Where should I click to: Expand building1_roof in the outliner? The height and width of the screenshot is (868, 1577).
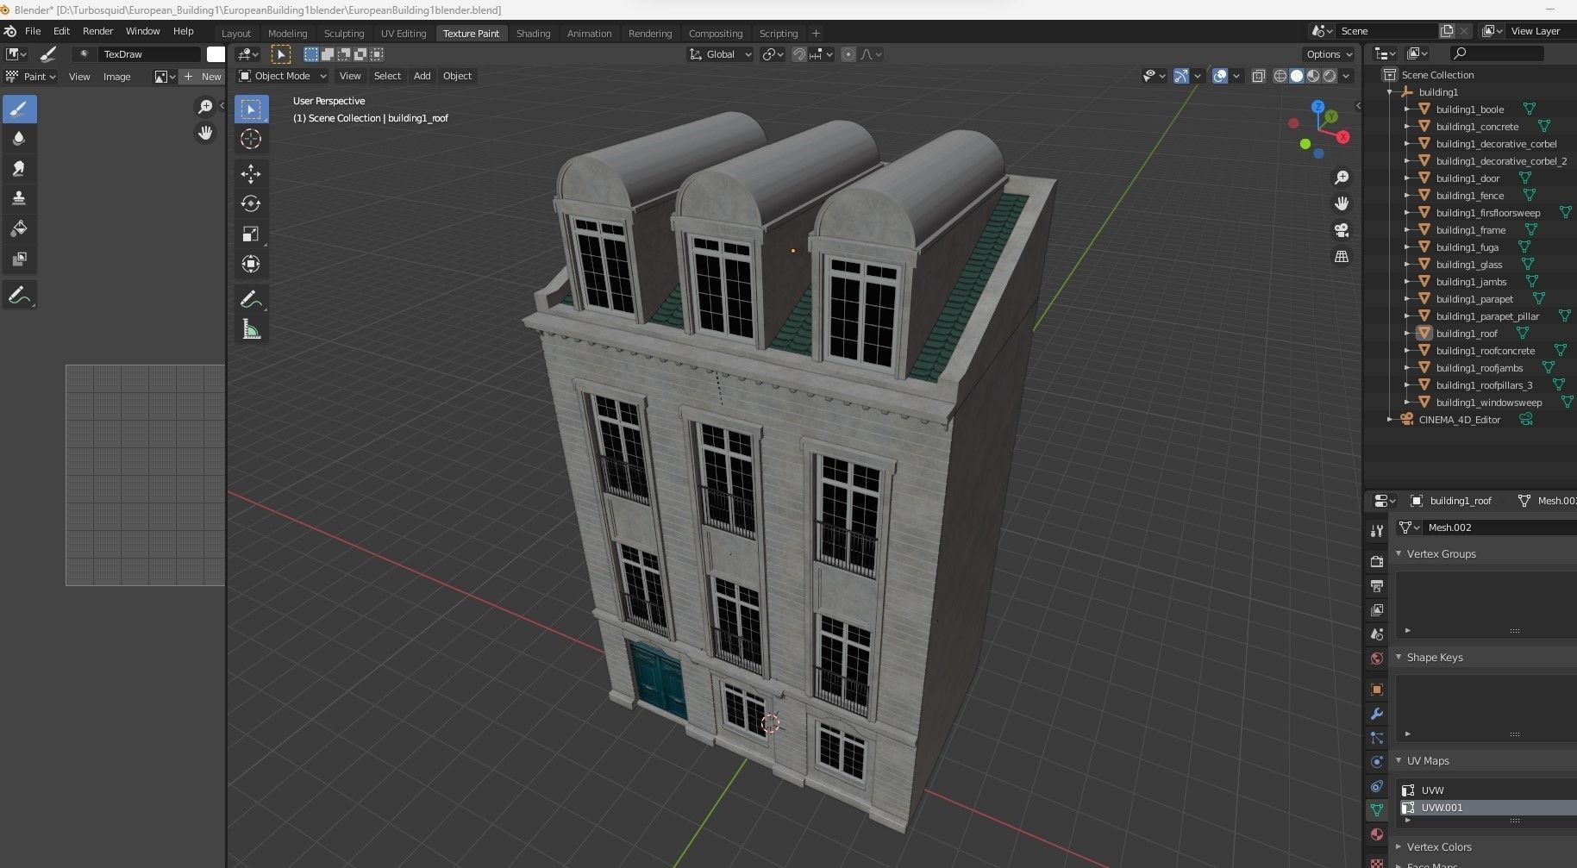coord(1407,334)
